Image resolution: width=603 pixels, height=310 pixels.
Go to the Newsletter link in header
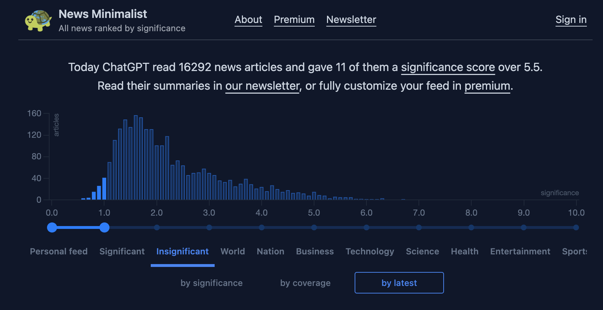click(351, 20)
